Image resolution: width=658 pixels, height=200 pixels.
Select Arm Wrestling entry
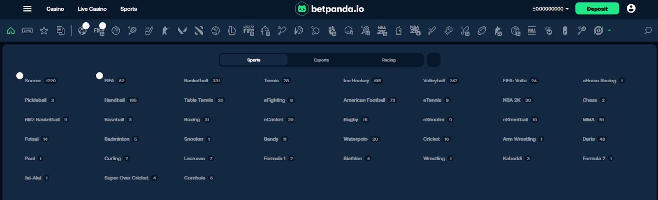pyautogui.click(x=524, y=139)
